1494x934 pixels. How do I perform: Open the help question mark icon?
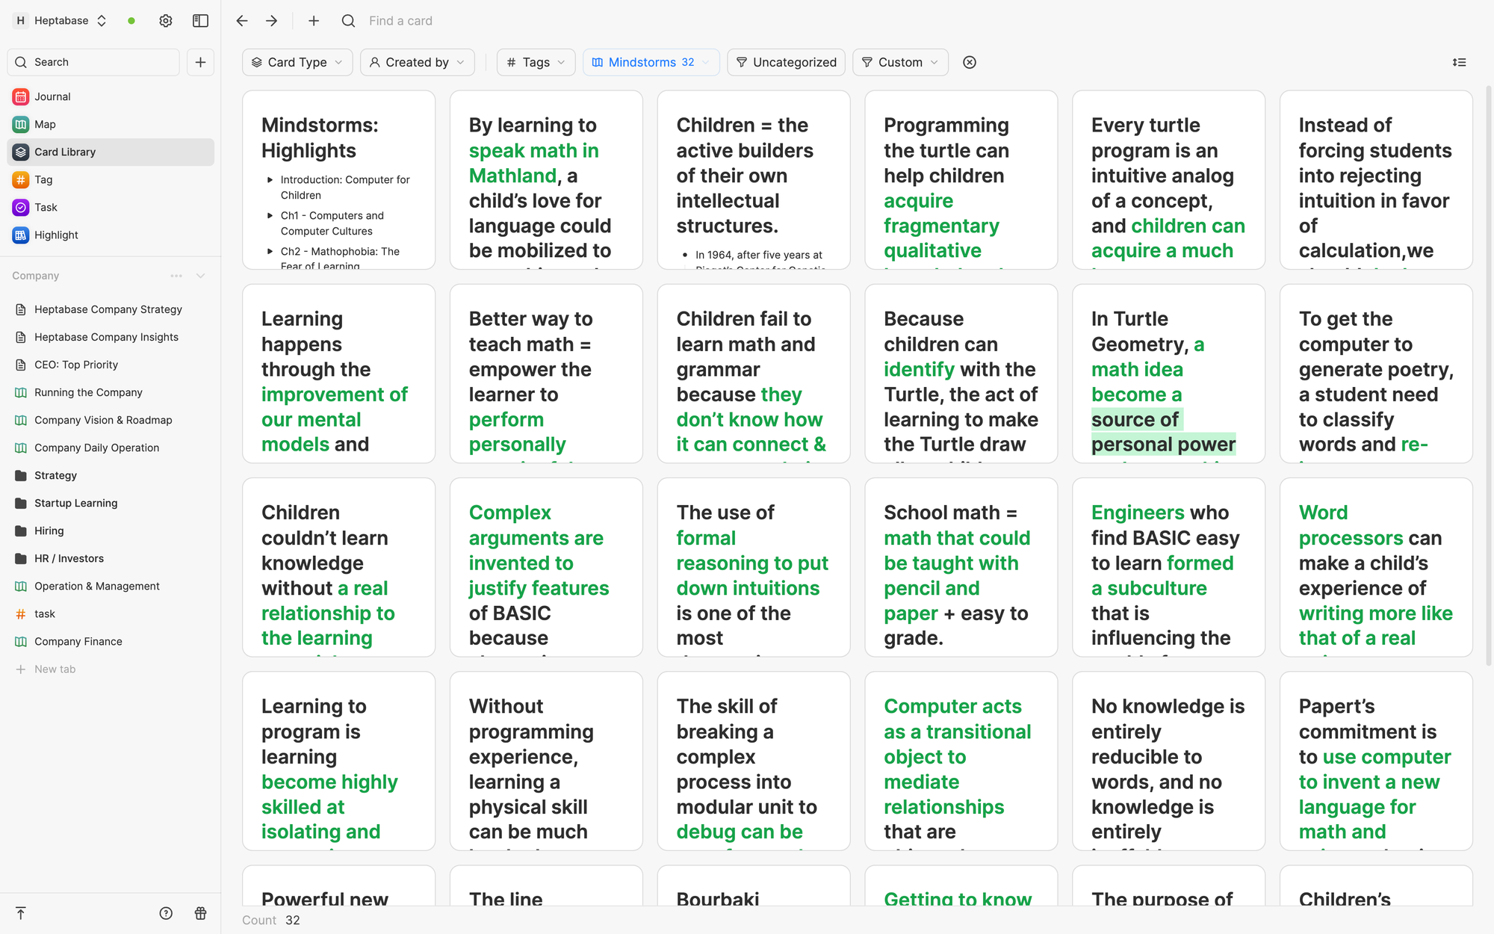(166, 913)
